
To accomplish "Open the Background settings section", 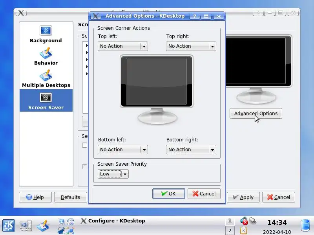I will point(46,34).
